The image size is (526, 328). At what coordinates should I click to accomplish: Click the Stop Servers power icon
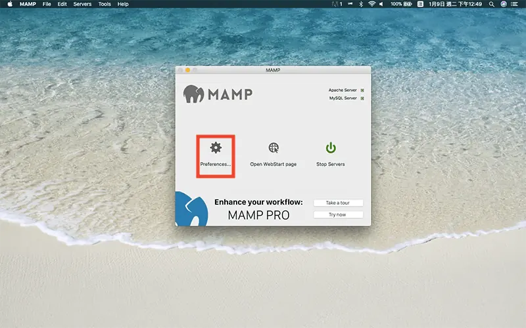[x=331, y=148]
